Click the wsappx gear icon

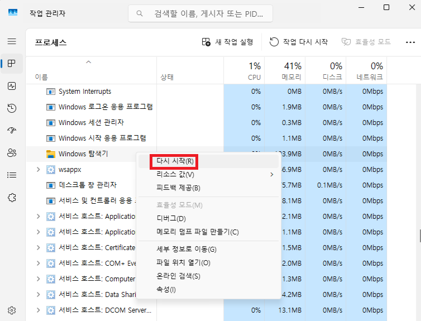click(x=51, y=170)
